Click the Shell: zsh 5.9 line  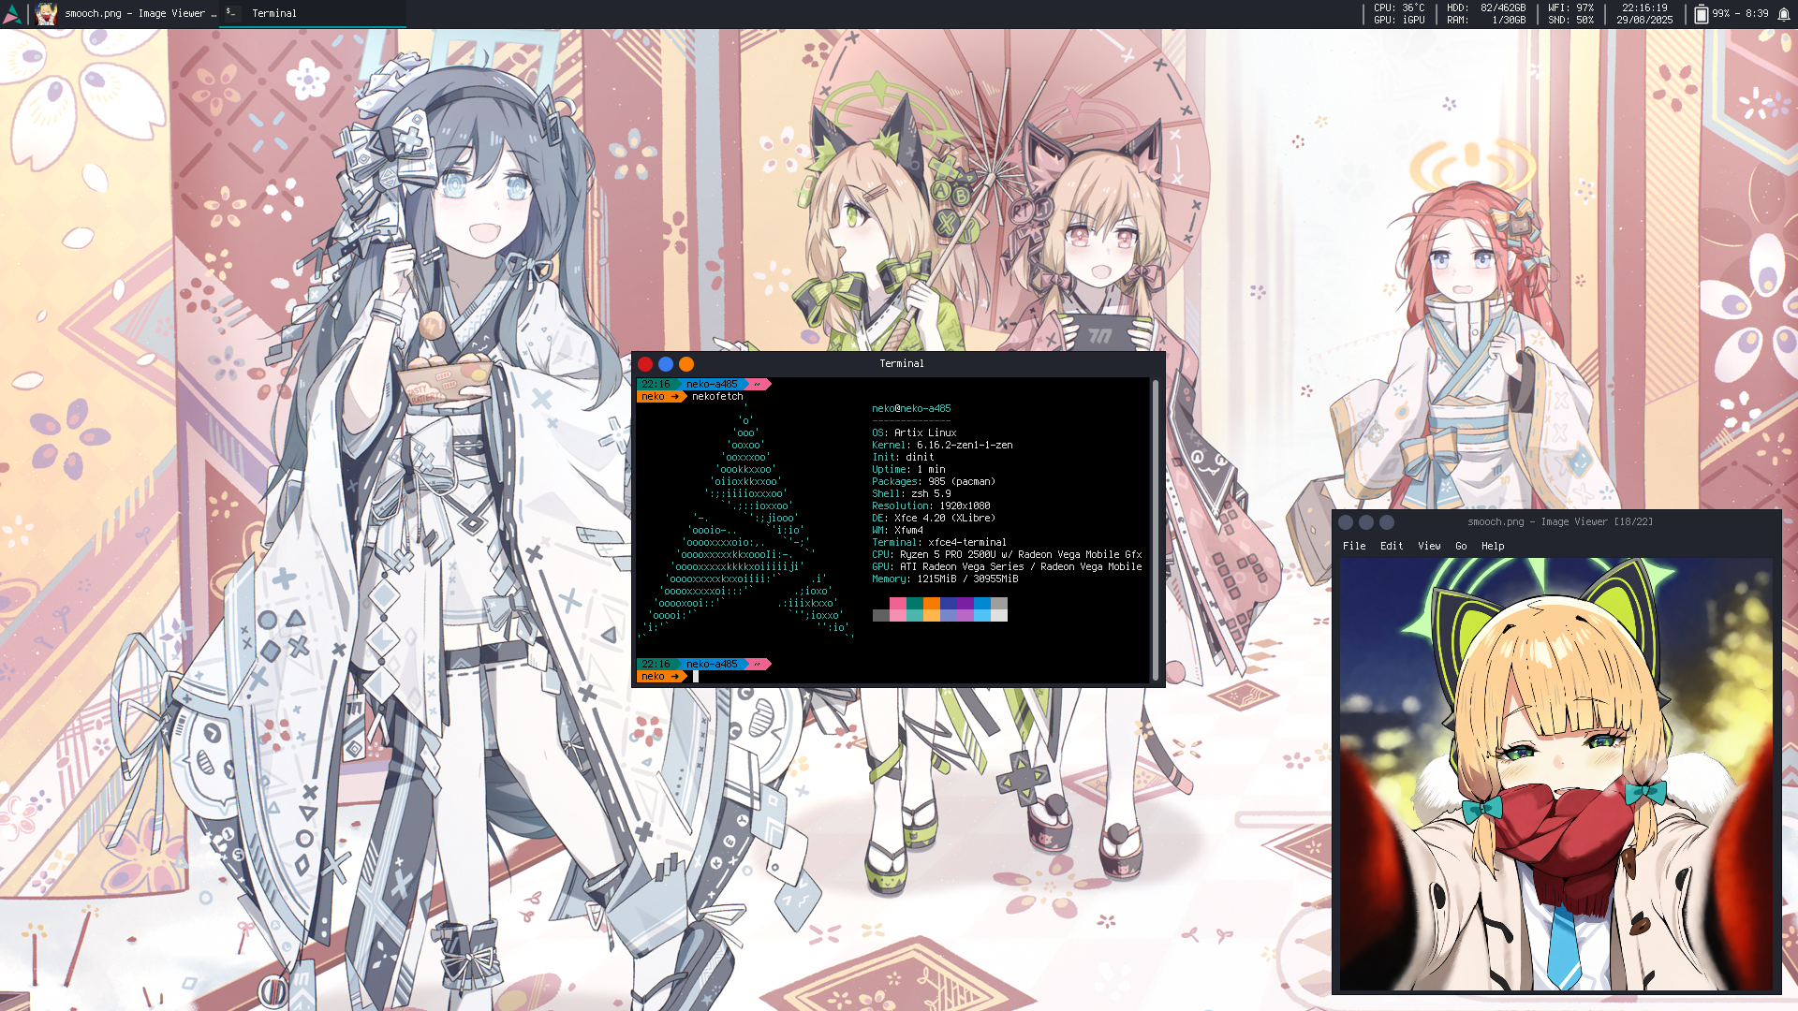coord(911,494)
